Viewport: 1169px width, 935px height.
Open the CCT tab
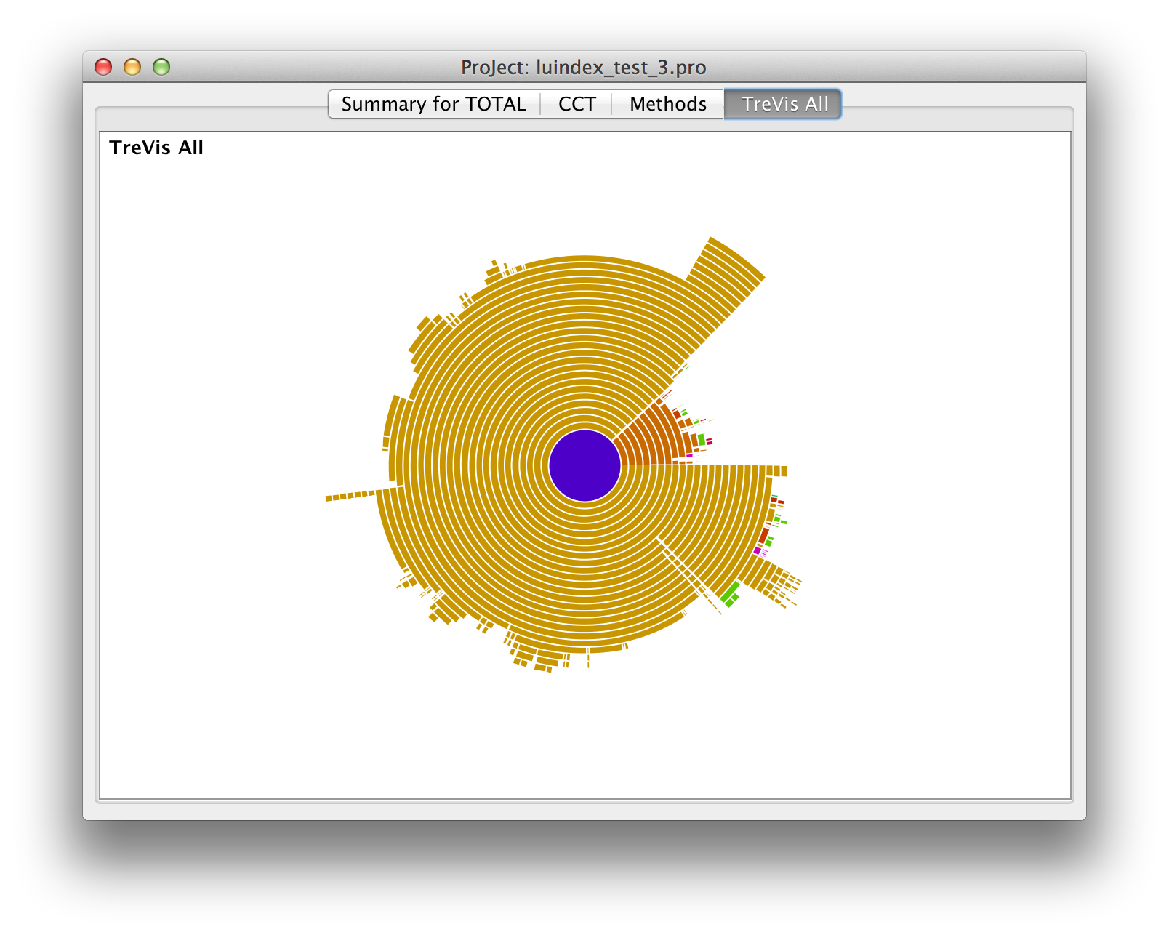(577, 104)
